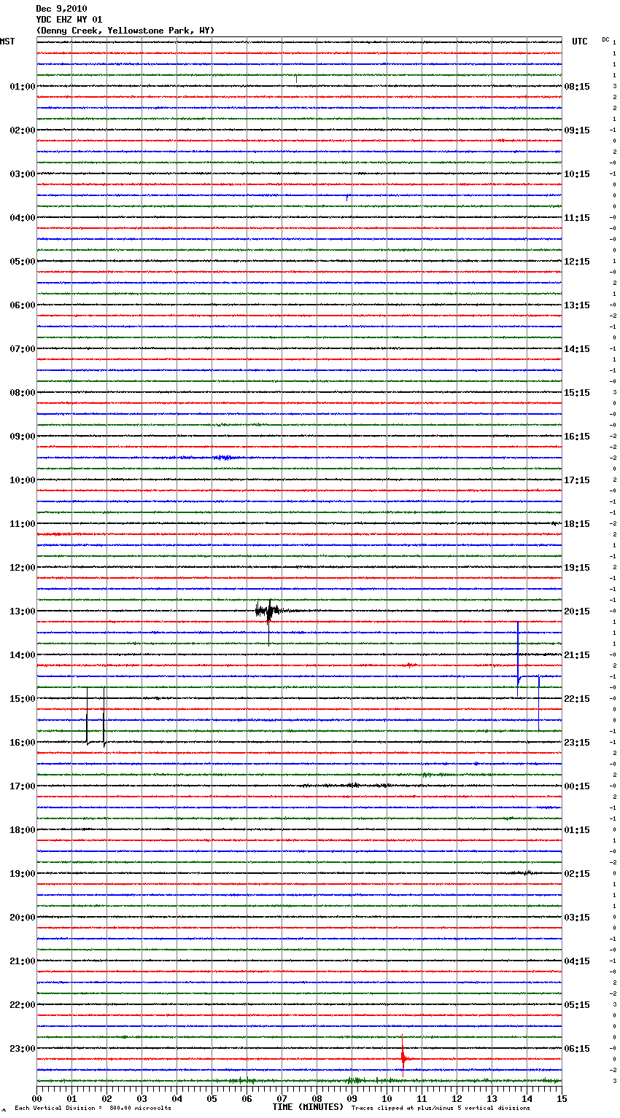This screenshot has width=620, height=1118.
Task: Click the "14:00" MST time label
Action: [23, 655]
